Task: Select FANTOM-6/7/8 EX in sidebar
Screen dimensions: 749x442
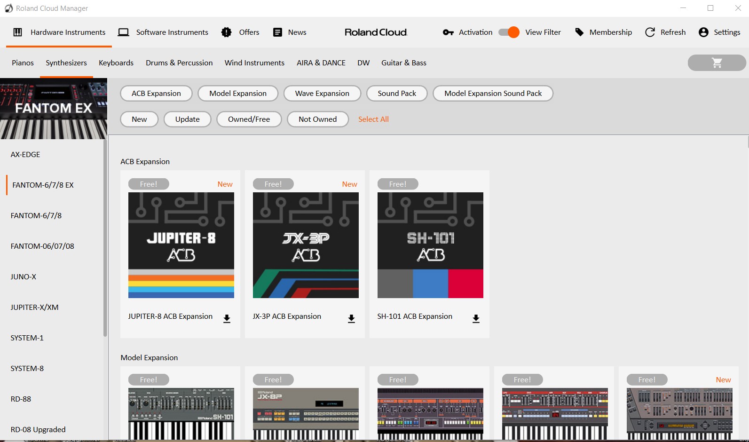Action: click(x=43, y=185)
